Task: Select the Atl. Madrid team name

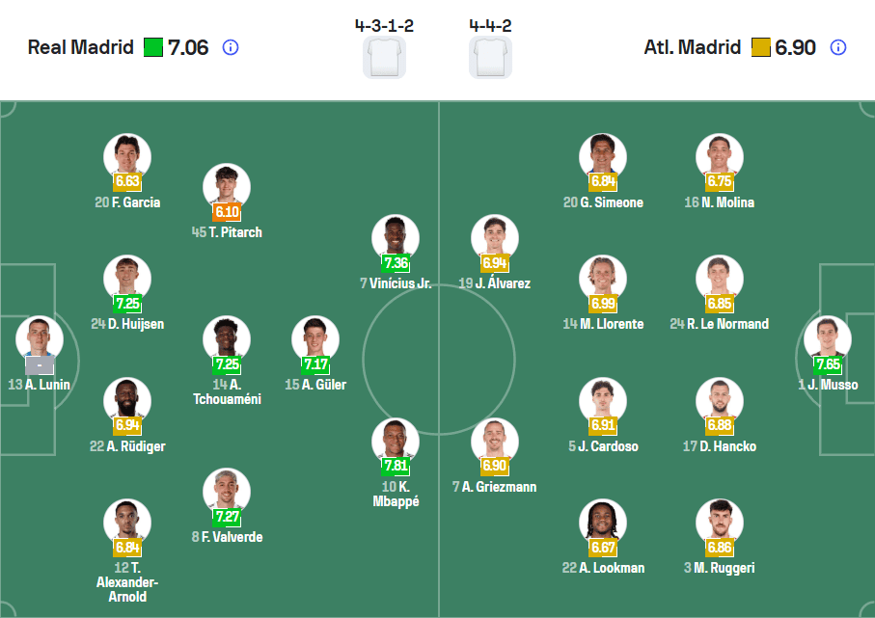Action: (692, 46)
